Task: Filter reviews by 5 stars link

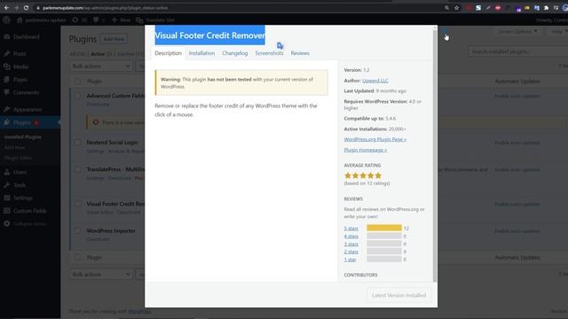Action: 351,229
